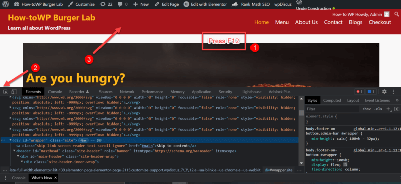The image size is (401, 184).
Task: Open the Adblock Plus panel tab
Action: point(279,92)
